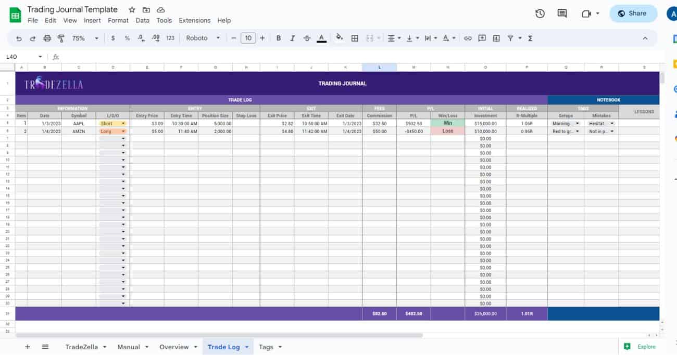Open version history clock icon
This screenshot has height=355, width=677.
[x=540, y=14]
